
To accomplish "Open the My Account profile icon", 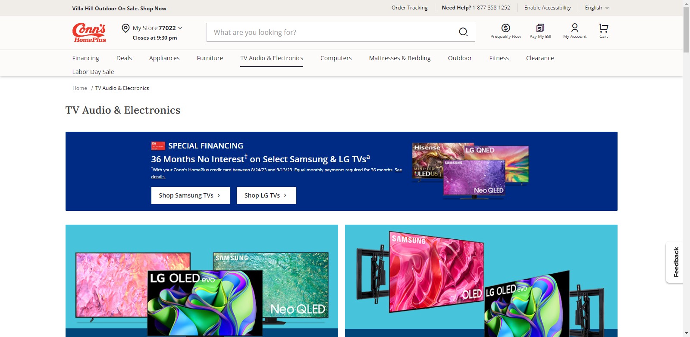I will [574, 28].
